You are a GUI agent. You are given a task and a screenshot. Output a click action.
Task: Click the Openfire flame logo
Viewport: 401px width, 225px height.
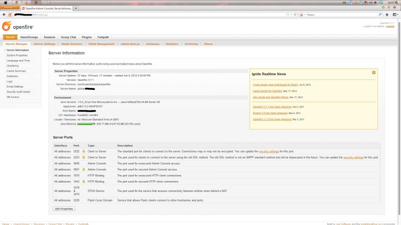click(7, 26)
